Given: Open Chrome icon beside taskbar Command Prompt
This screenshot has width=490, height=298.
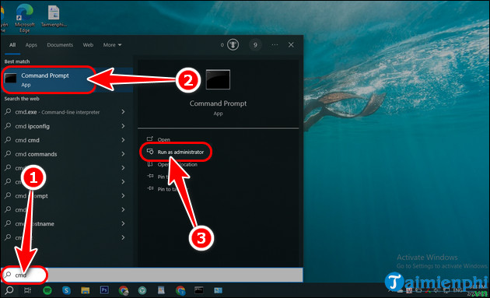Looking at the screenshot, I should [x=180, y=290].
